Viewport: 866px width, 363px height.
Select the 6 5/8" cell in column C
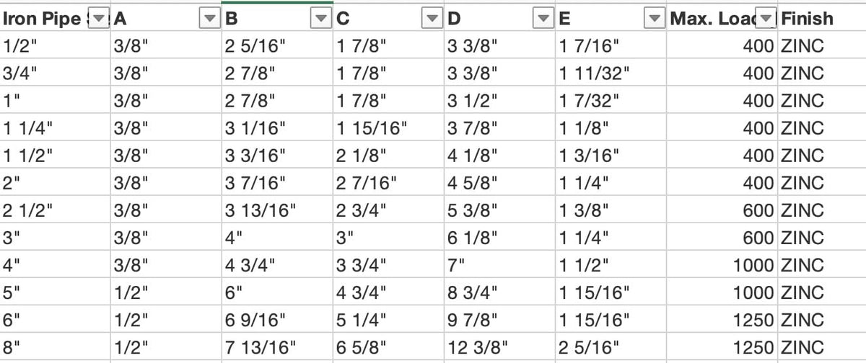point(388,347)
